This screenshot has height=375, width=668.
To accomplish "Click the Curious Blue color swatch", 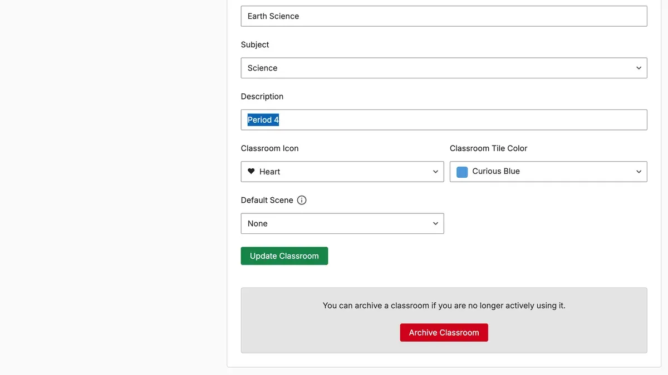I will 462,172.
